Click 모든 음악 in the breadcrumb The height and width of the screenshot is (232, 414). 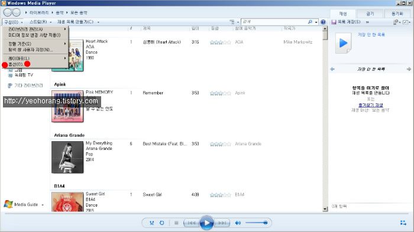pyautogui.click(x=79, y=12)
